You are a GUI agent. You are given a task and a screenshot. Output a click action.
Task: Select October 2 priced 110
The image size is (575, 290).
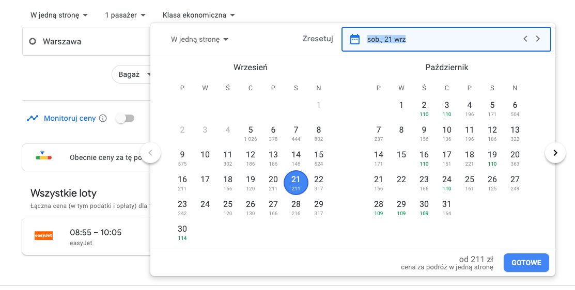click(424, 109)
